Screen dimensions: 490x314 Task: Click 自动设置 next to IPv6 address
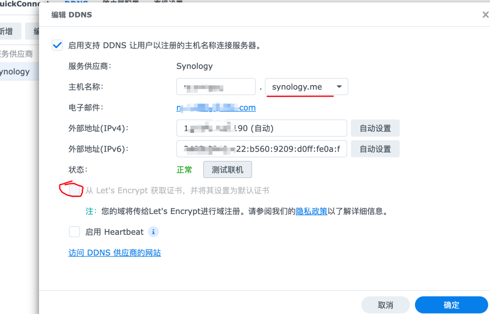point(375,149)
